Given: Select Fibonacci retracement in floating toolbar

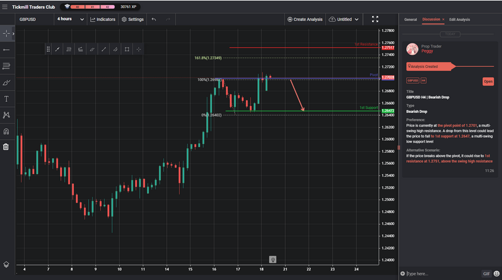Looking at the screenshot, I should tap(69, 49).
